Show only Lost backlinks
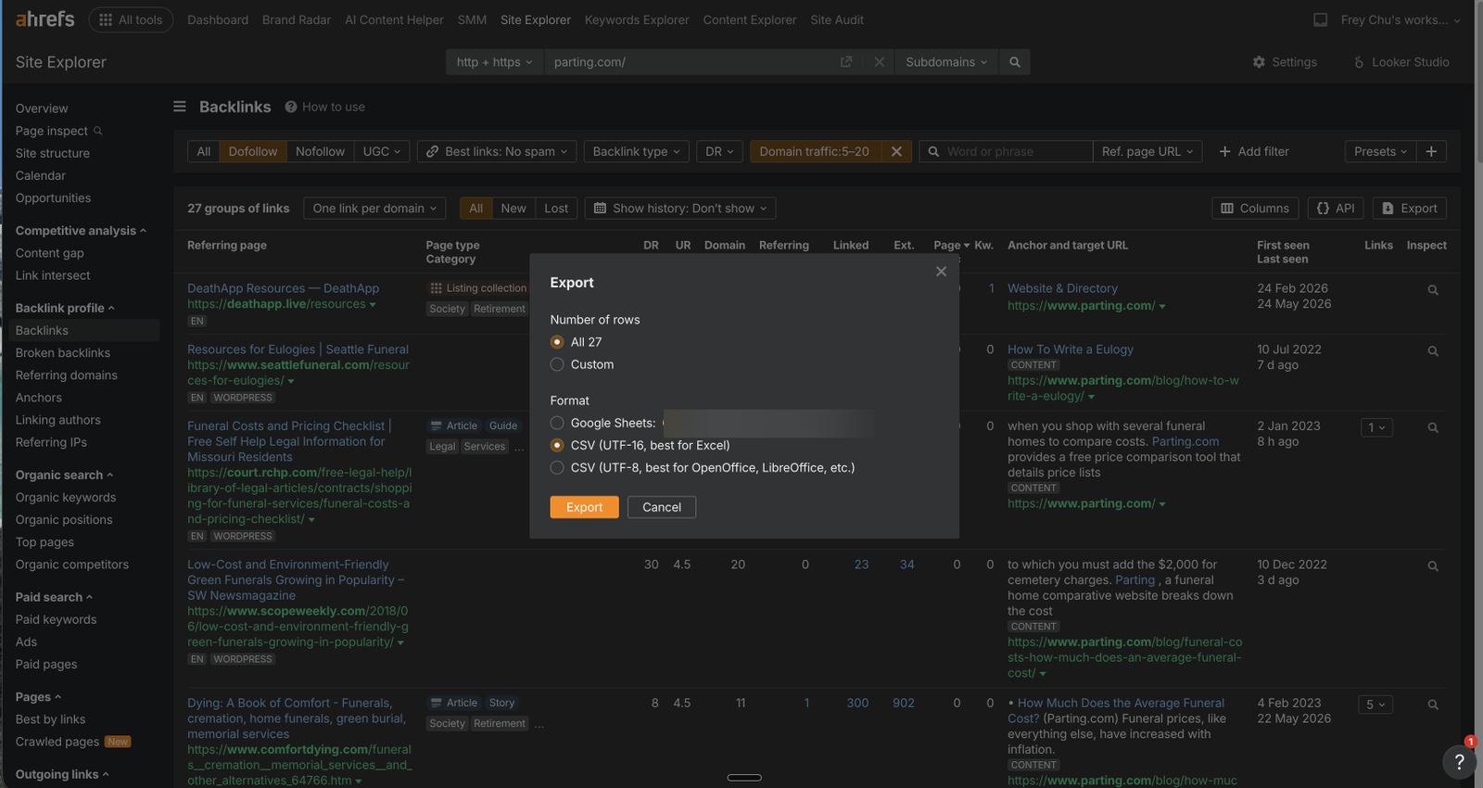The image size is (1483, 788). [x=556, y=209]
